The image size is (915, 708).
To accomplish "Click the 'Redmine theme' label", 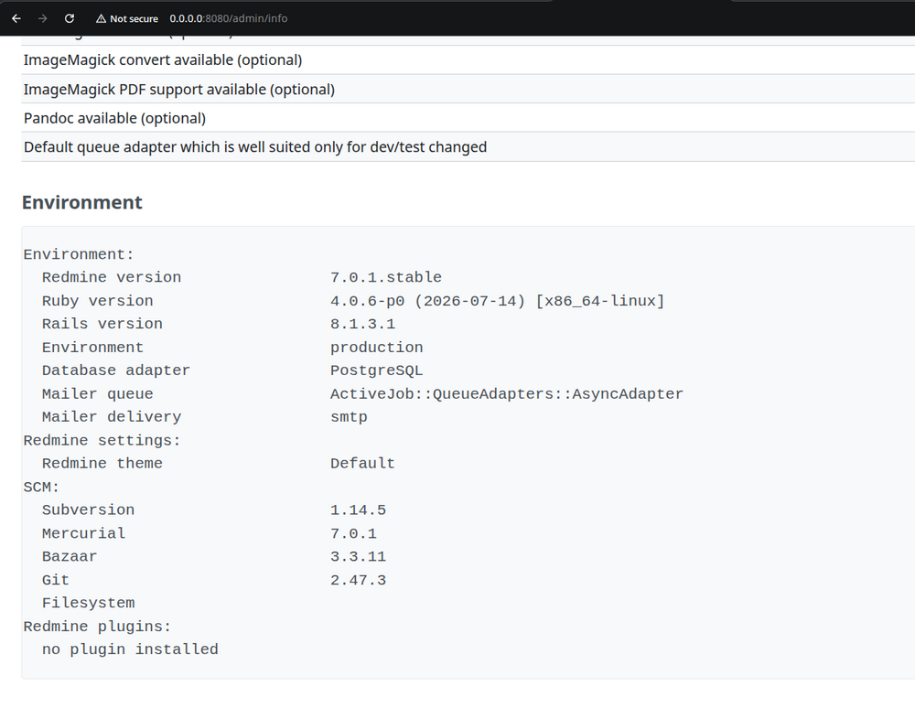I will [102, 464].
